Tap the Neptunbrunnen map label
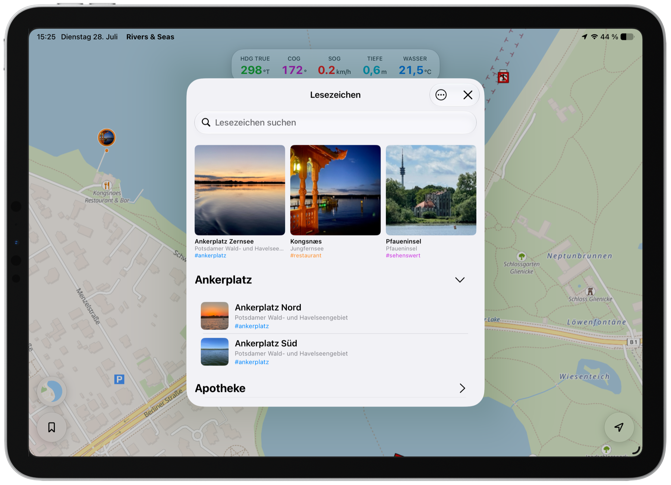The image size is (671, 485). click(580, 256)
